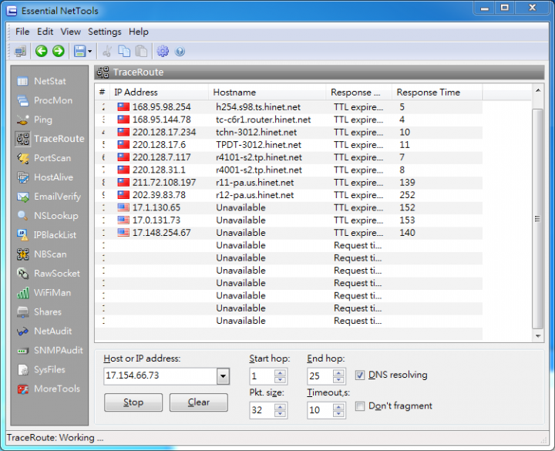Decrease the Pkt. size value
555x451 pixels.
[280, 413]
